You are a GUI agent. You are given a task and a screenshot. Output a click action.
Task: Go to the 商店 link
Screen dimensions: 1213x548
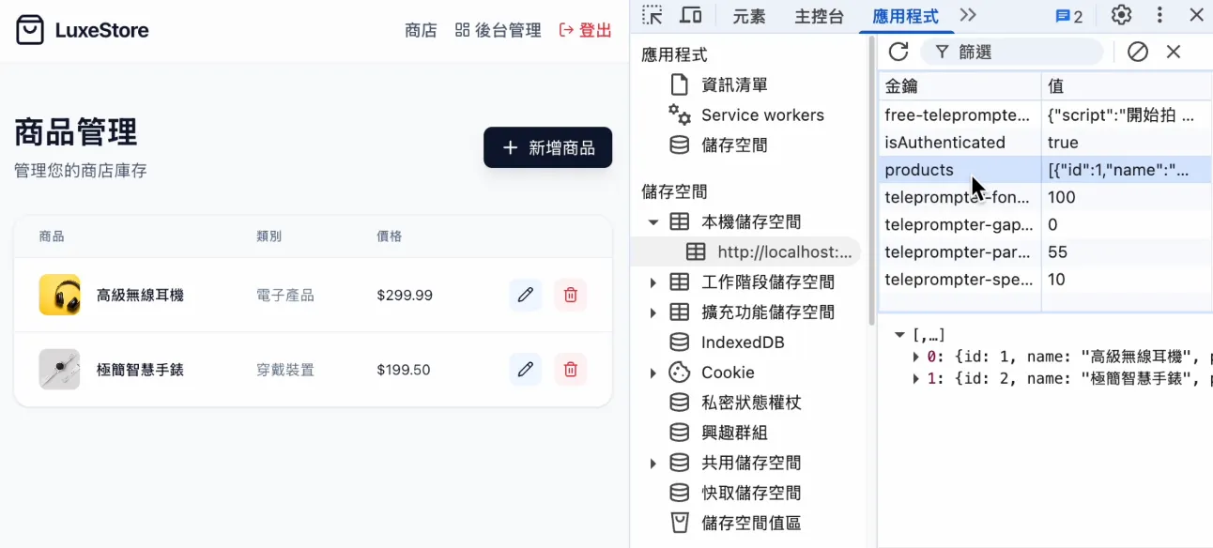point(421,30)
